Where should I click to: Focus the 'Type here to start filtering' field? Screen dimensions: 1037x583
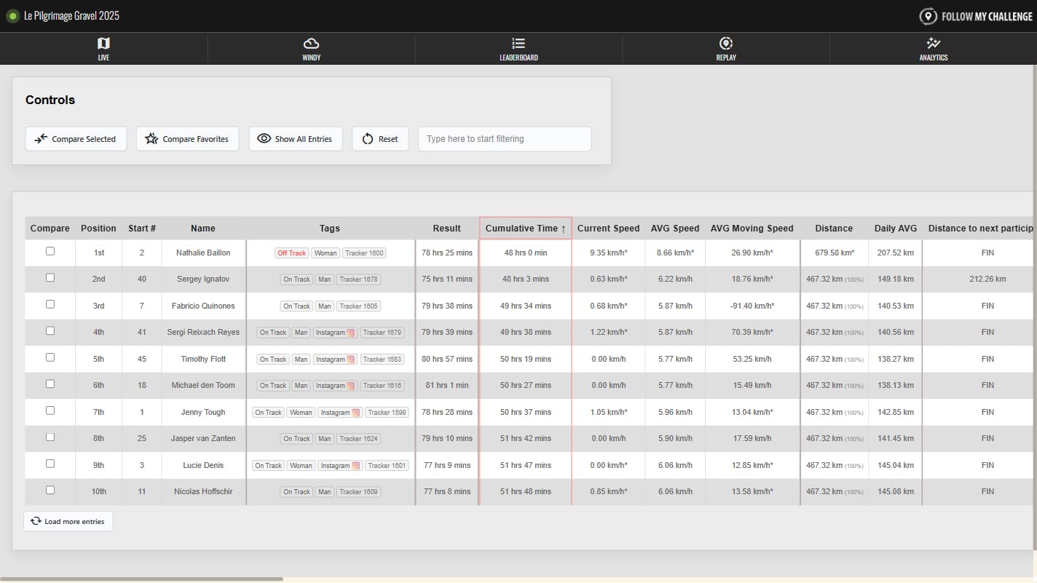[504, 139]
